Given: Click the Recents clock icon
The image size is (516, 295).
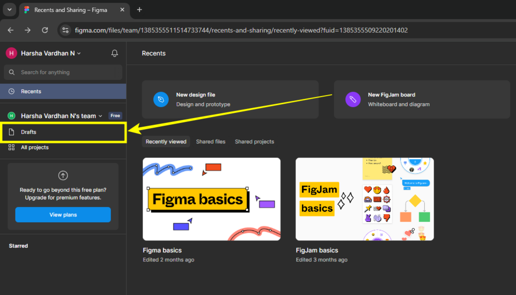Looking at the screenshot, I should pos(11,91).
